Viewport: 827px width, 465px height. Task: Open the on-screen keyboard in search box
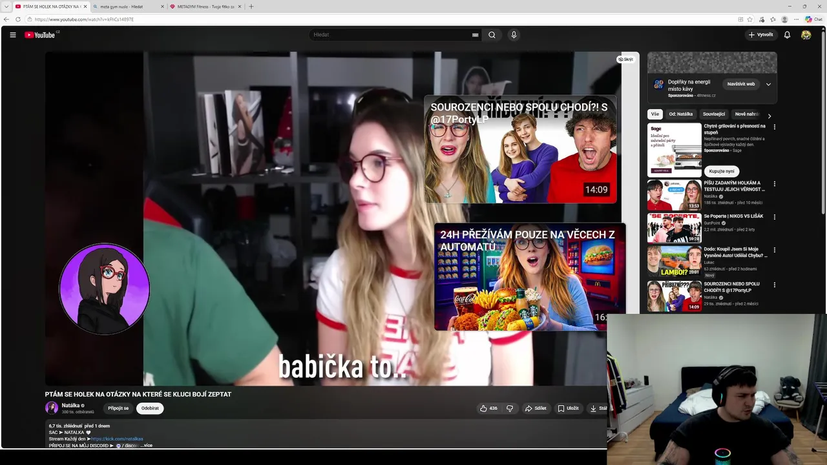(475, 35)
